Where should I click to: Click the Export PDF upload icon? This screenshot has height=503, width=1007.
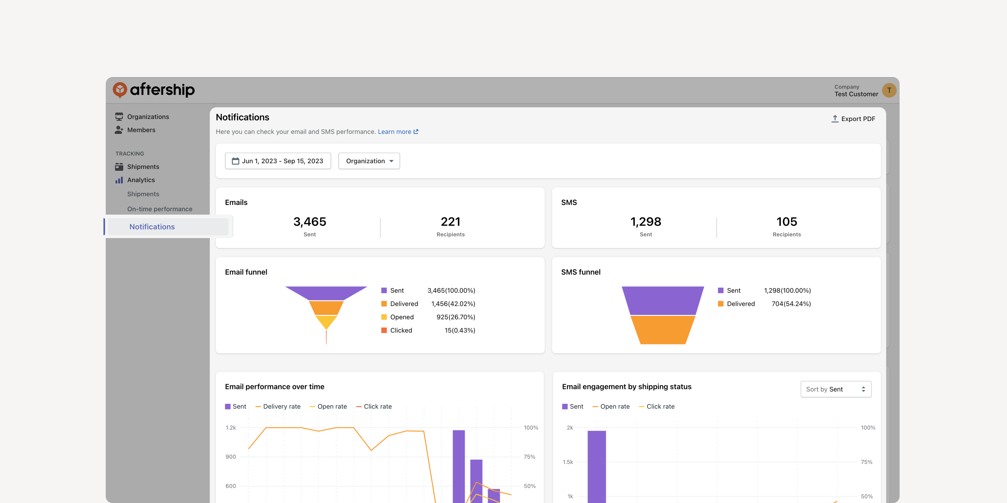click(x=834, y=119)
